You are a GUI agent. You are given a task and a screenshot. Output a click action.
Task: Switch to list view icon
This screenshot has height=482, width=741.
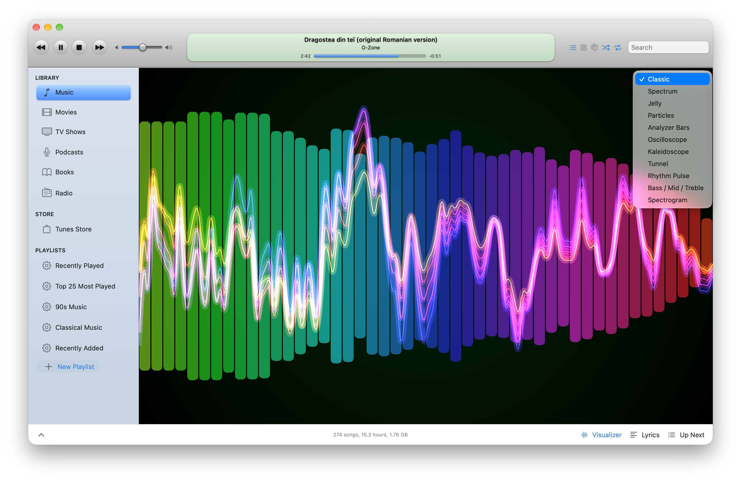click(572, 47)
